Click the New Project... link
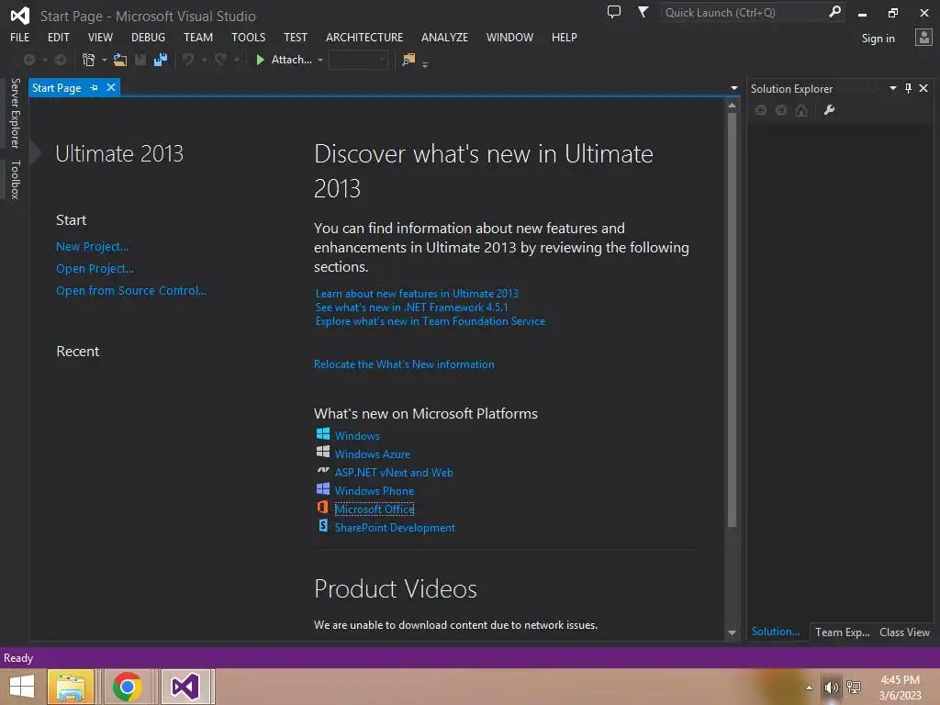The height and width of the screenshot is (705, 940). [x=92, y=246]
